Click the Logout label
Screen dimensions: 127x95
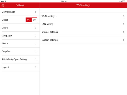[x=5, y=67]
